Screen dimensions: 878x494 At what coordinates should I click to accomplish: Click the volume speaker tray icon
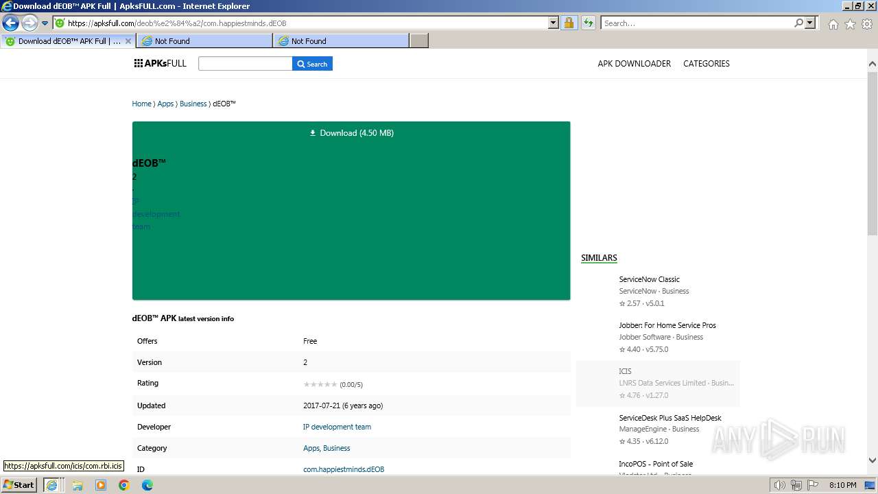[x=780, y=485]
